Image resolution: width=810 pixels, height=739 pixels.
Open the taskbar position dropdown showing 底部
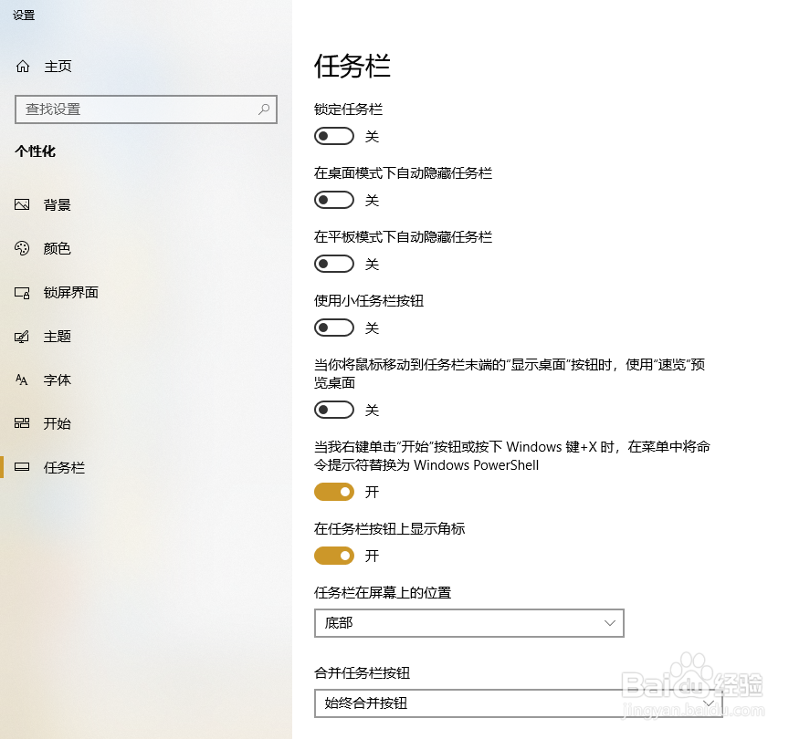point(469,623)
